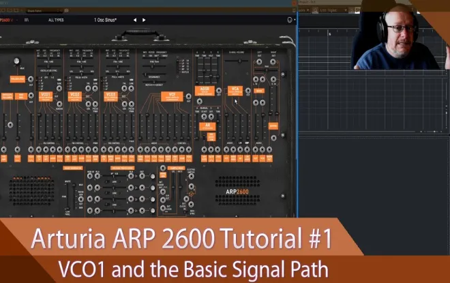450x283 pixels.
Task: Click the VCA module label
Action: [235, 91]
